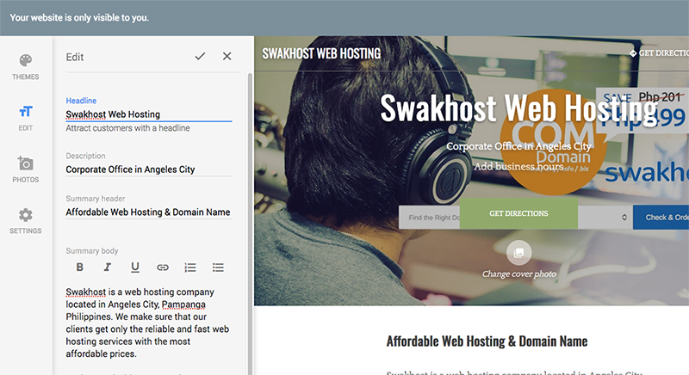Open site Settings gear
The width and height of the screenshot is (689, 375).
pos(26,220)
